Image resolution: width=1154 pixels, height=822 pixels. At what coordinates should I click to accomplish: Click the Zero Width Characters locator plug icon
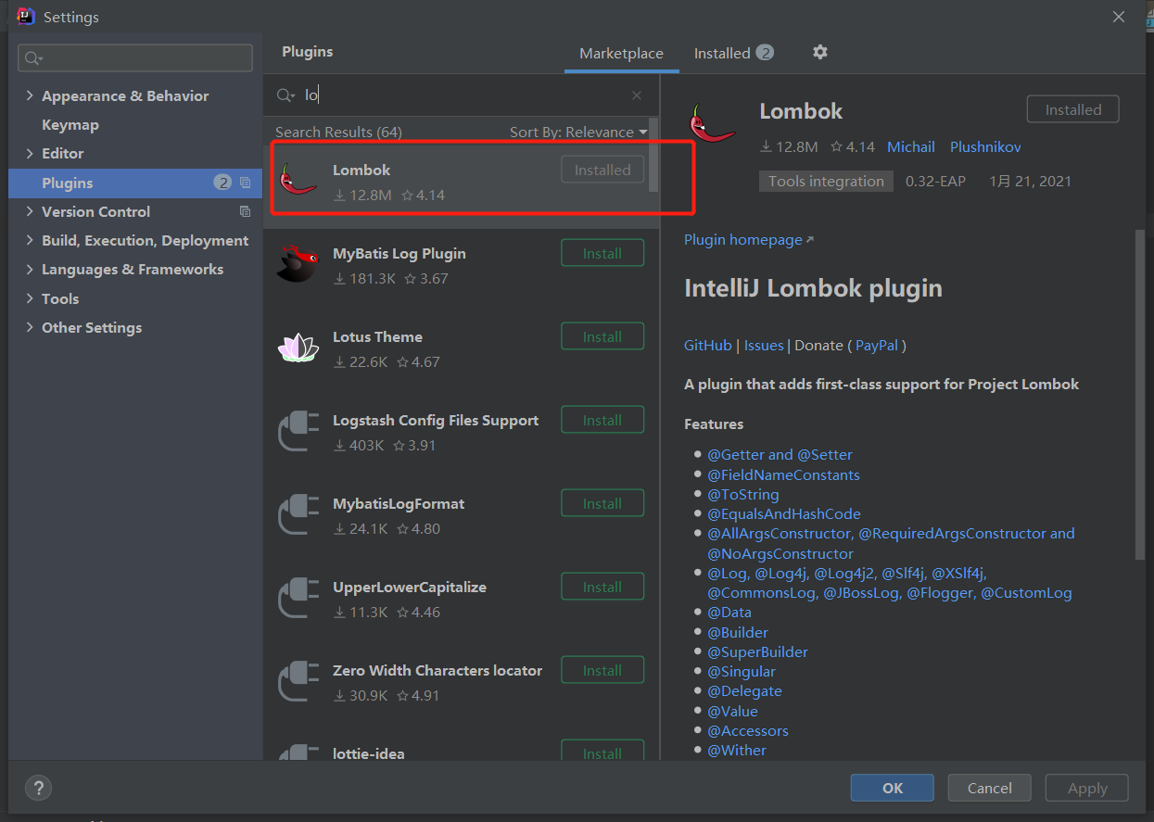pyautogui.click(x=298, y=682)
